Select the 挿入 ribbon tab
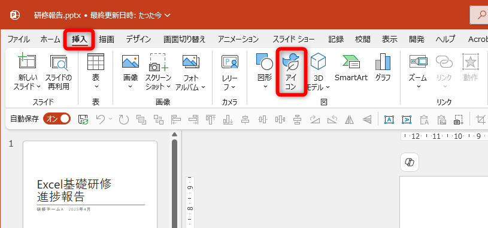 tap(80, 39)
